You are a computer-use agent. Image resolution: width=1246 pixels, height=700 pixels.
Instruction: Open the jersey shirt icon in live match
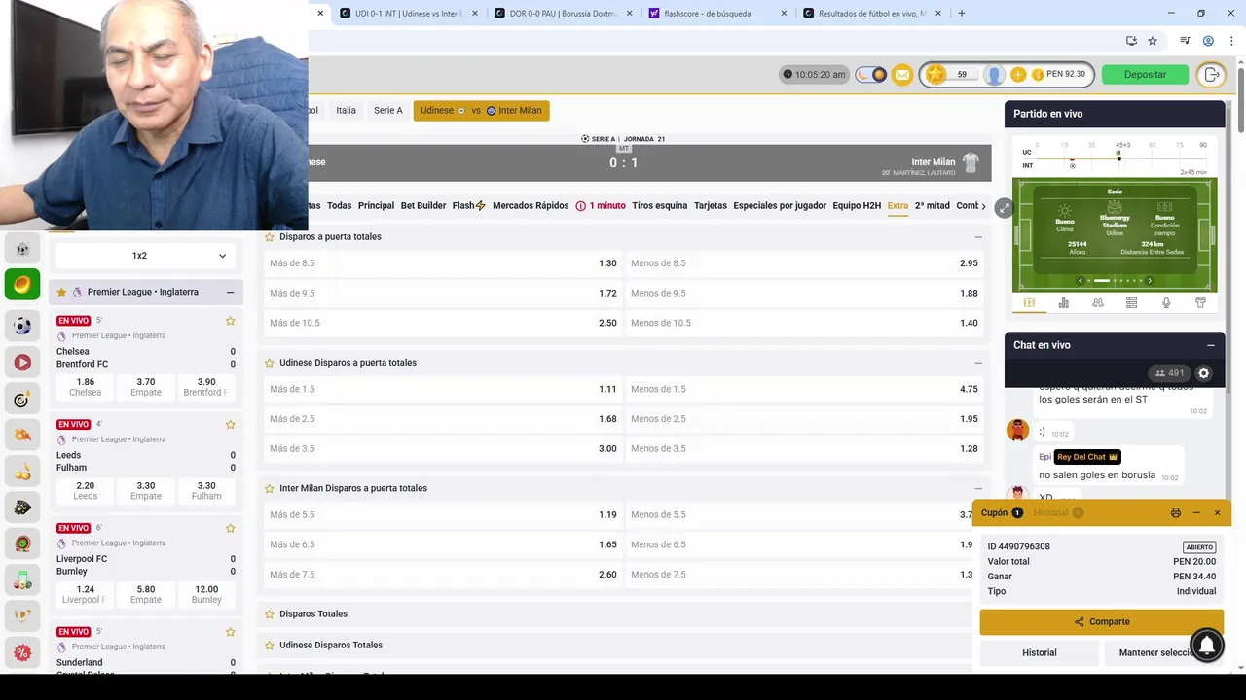pos(1200,303)
